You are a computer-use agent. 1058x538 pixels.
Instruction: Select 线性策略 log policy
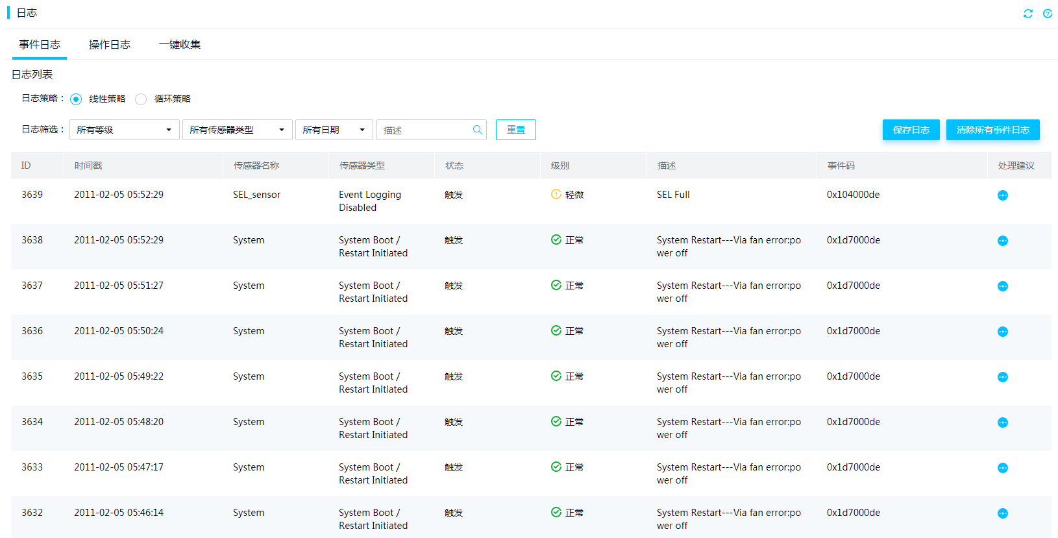click(76, 99)
